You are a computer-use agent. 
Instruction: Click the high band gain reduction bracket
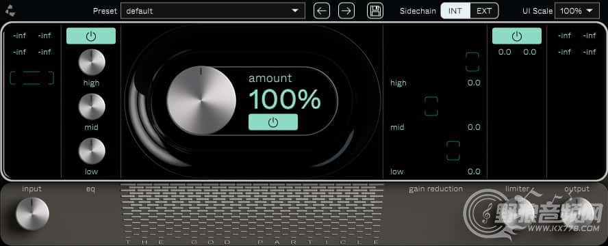point(472,62)
